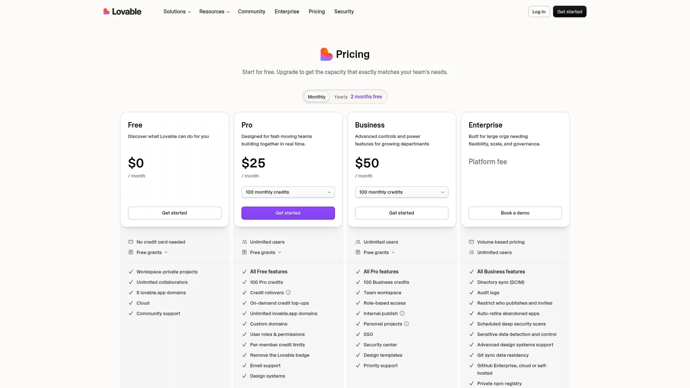The height and width of the screenshot is (388, 690).
Task: Click 'Remove the Lovable badge' feature text
Action: [x=280, y=355]
